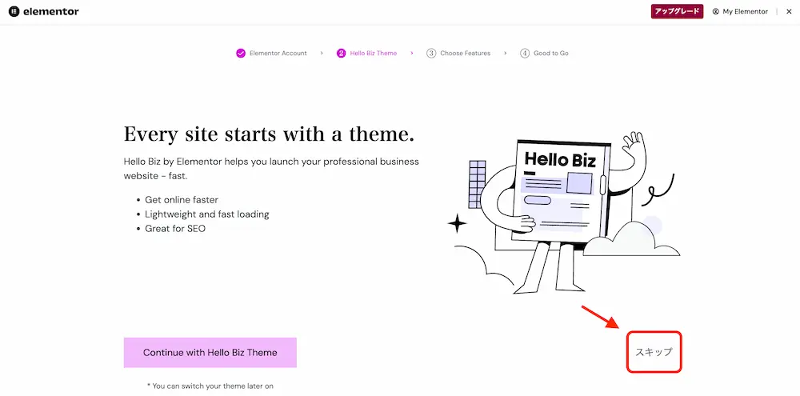Viewport: 800px width, 396px height.
Task: Click the Lightweight and fast loading bullet
Action: click(207, 214)
